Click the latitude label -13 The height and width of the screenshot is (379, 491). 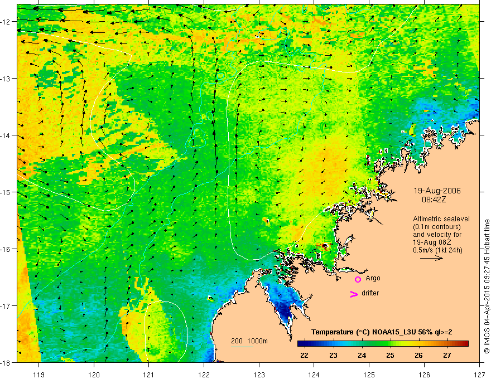pyautogui.click(x=6, y=79)
